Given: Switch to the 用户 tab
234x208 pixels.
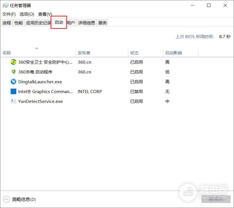Looking at the screenshot, I should tap(71, 23).
